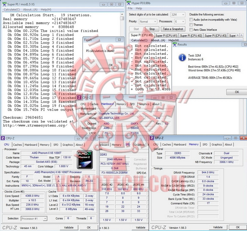The height and width of the screenshot is (231, 247).
Task: Click CPU-Z icon in bottom-left window title
Action: pyautogui.click(x=3, y=138)
